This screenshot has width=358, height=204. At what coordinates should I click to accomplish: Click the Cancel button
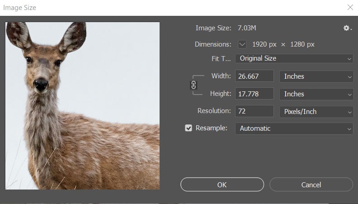click(x=311, y=185)
